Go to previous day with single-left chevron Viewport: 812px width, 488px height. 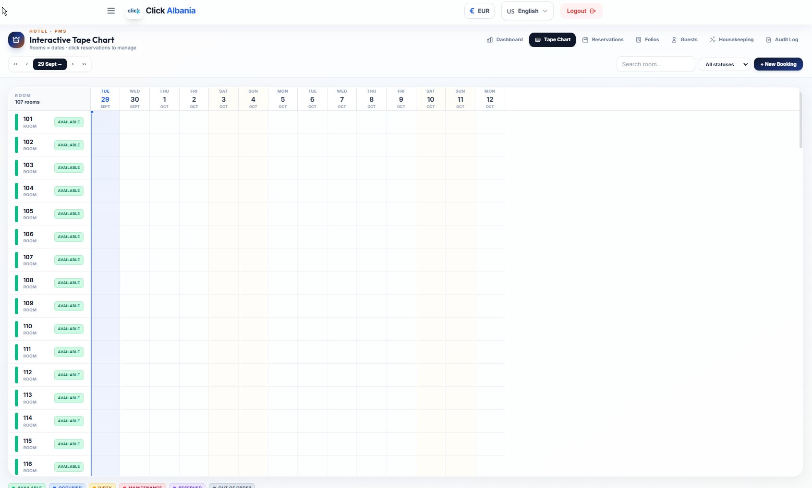coord(27,64)
